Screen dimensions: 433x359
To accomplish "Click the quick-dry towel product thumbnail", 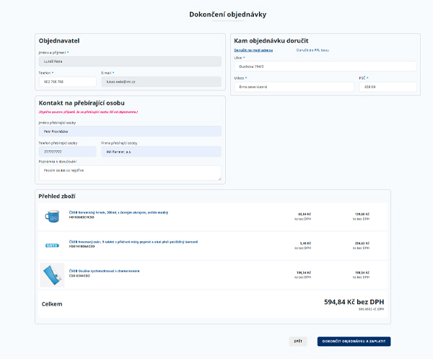I will 52,274.
